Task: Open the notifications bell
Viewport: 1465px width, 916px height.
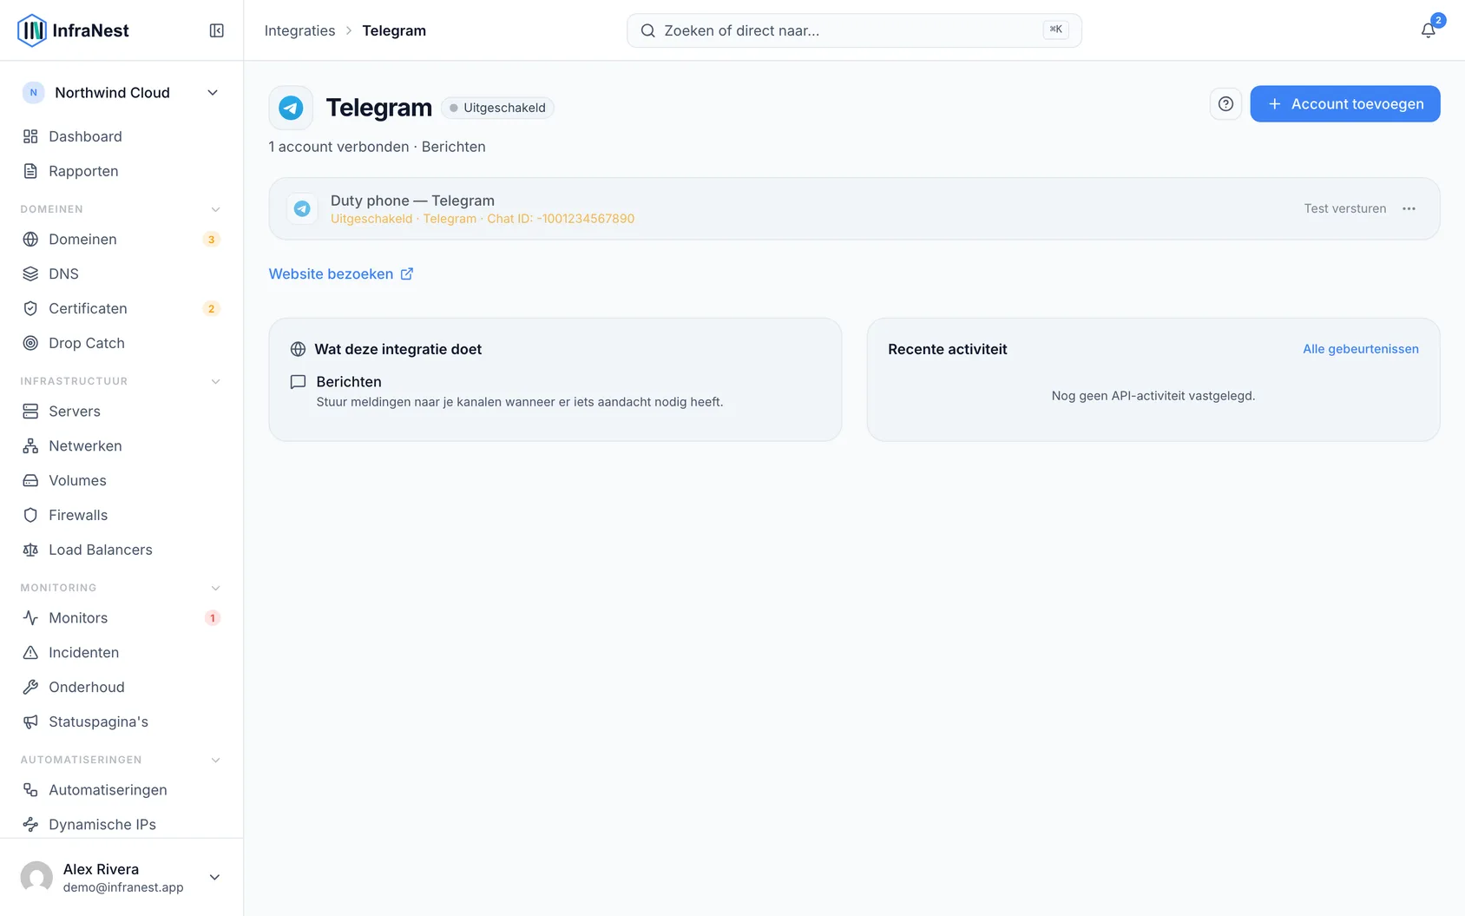Action: pos(1428,30)
